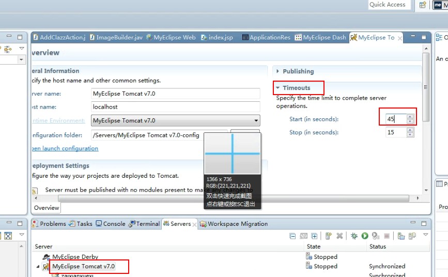
Task: Open the MyEclipse Web tab
Action: [171, 37]
